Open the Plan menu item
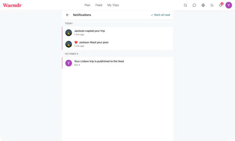 click(87, 5)
